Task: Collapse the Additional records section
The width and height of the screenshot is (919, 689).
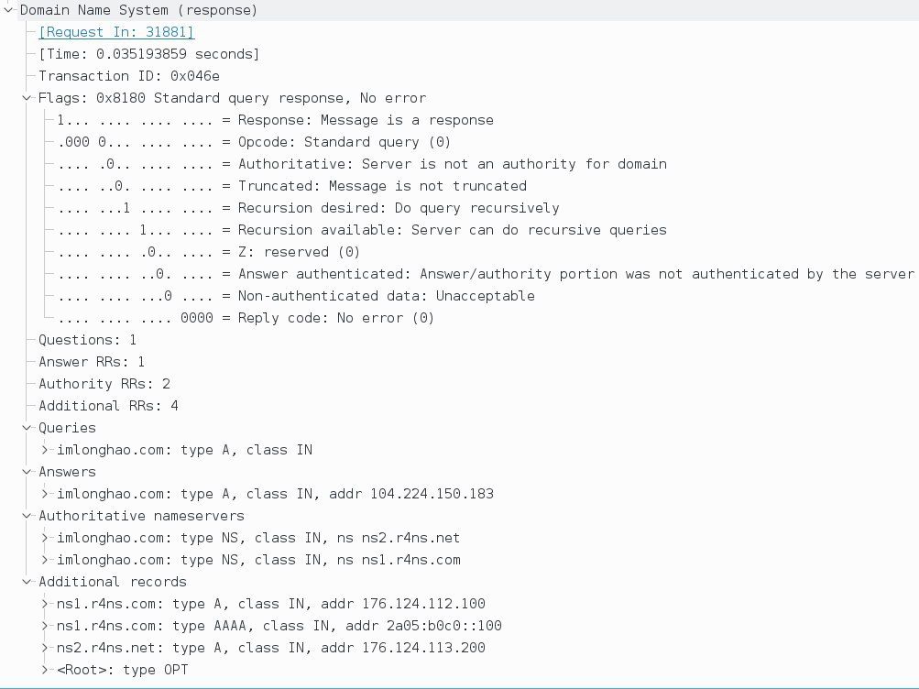Action: 27,582
